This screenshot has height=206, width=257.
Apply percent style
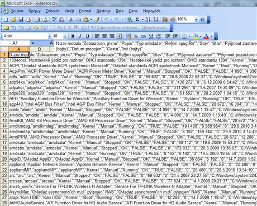(x=136, y=36)
